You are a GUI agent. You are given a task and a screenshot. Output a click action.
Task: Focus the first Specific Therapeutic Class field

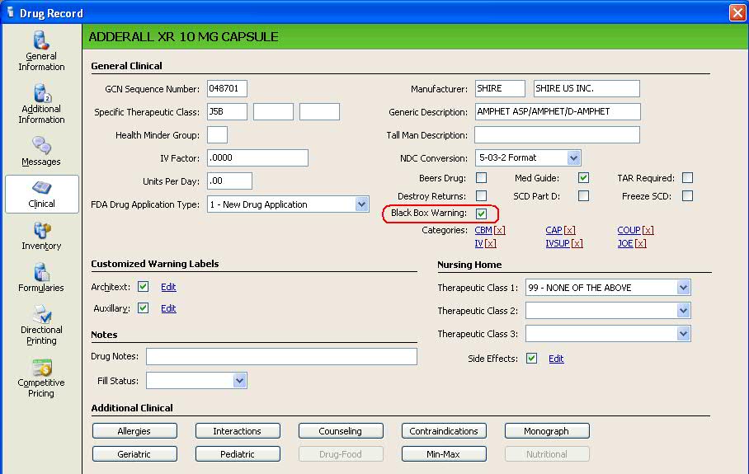(x=227, y=111)
